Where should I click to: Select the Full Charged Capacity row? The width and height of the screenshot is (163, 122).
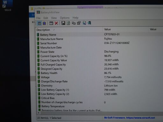(x=99, y=64)
